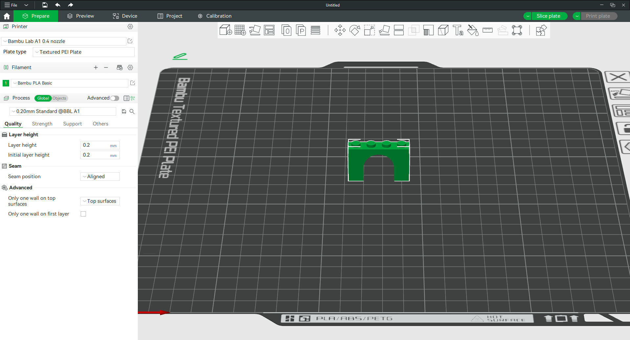Select the Seam painting tool
The image size is (630, 340).
(x=443, y=30)
